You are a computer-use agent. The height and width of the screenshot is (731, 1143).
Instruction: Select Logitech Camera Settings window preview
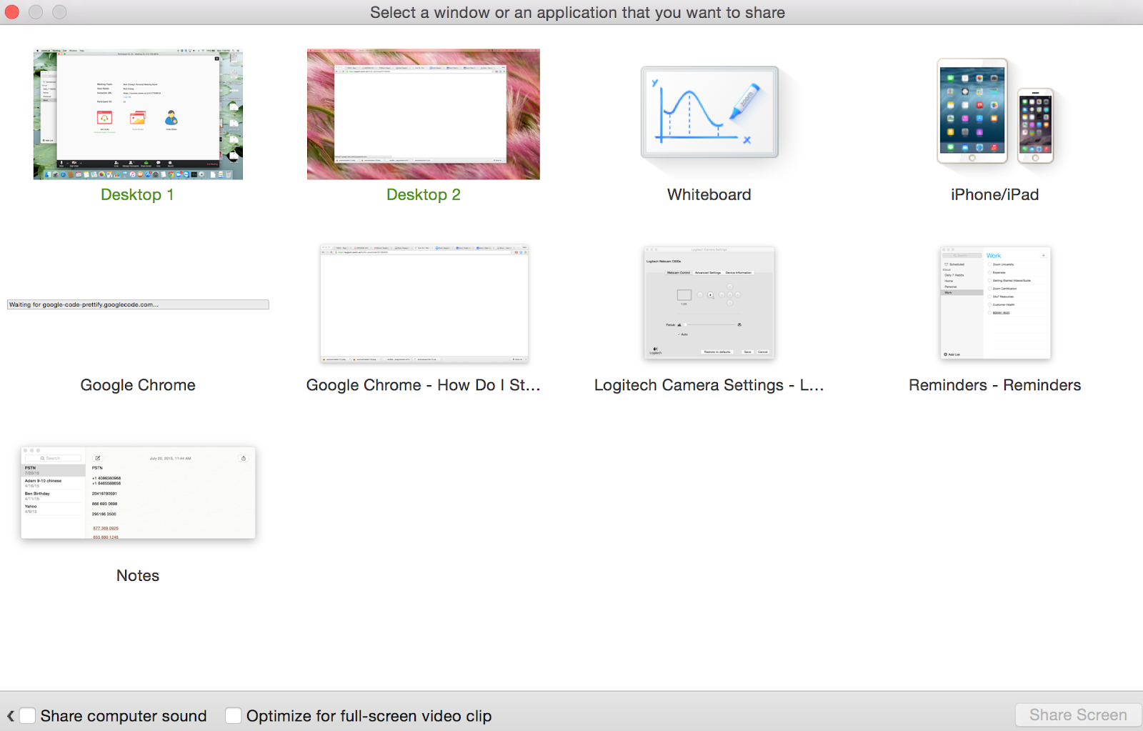coord(709,302)
